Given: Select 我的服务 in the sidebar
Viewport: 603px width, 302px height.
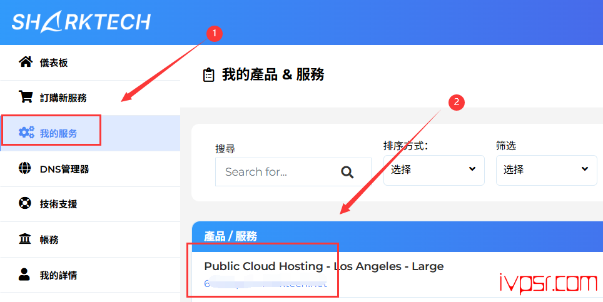Looking at the screenshot, I should (90, 133).
